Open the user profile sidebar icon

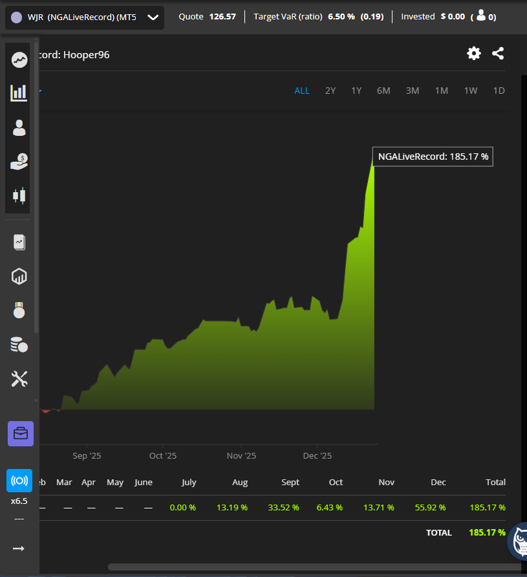pos(19,127)
